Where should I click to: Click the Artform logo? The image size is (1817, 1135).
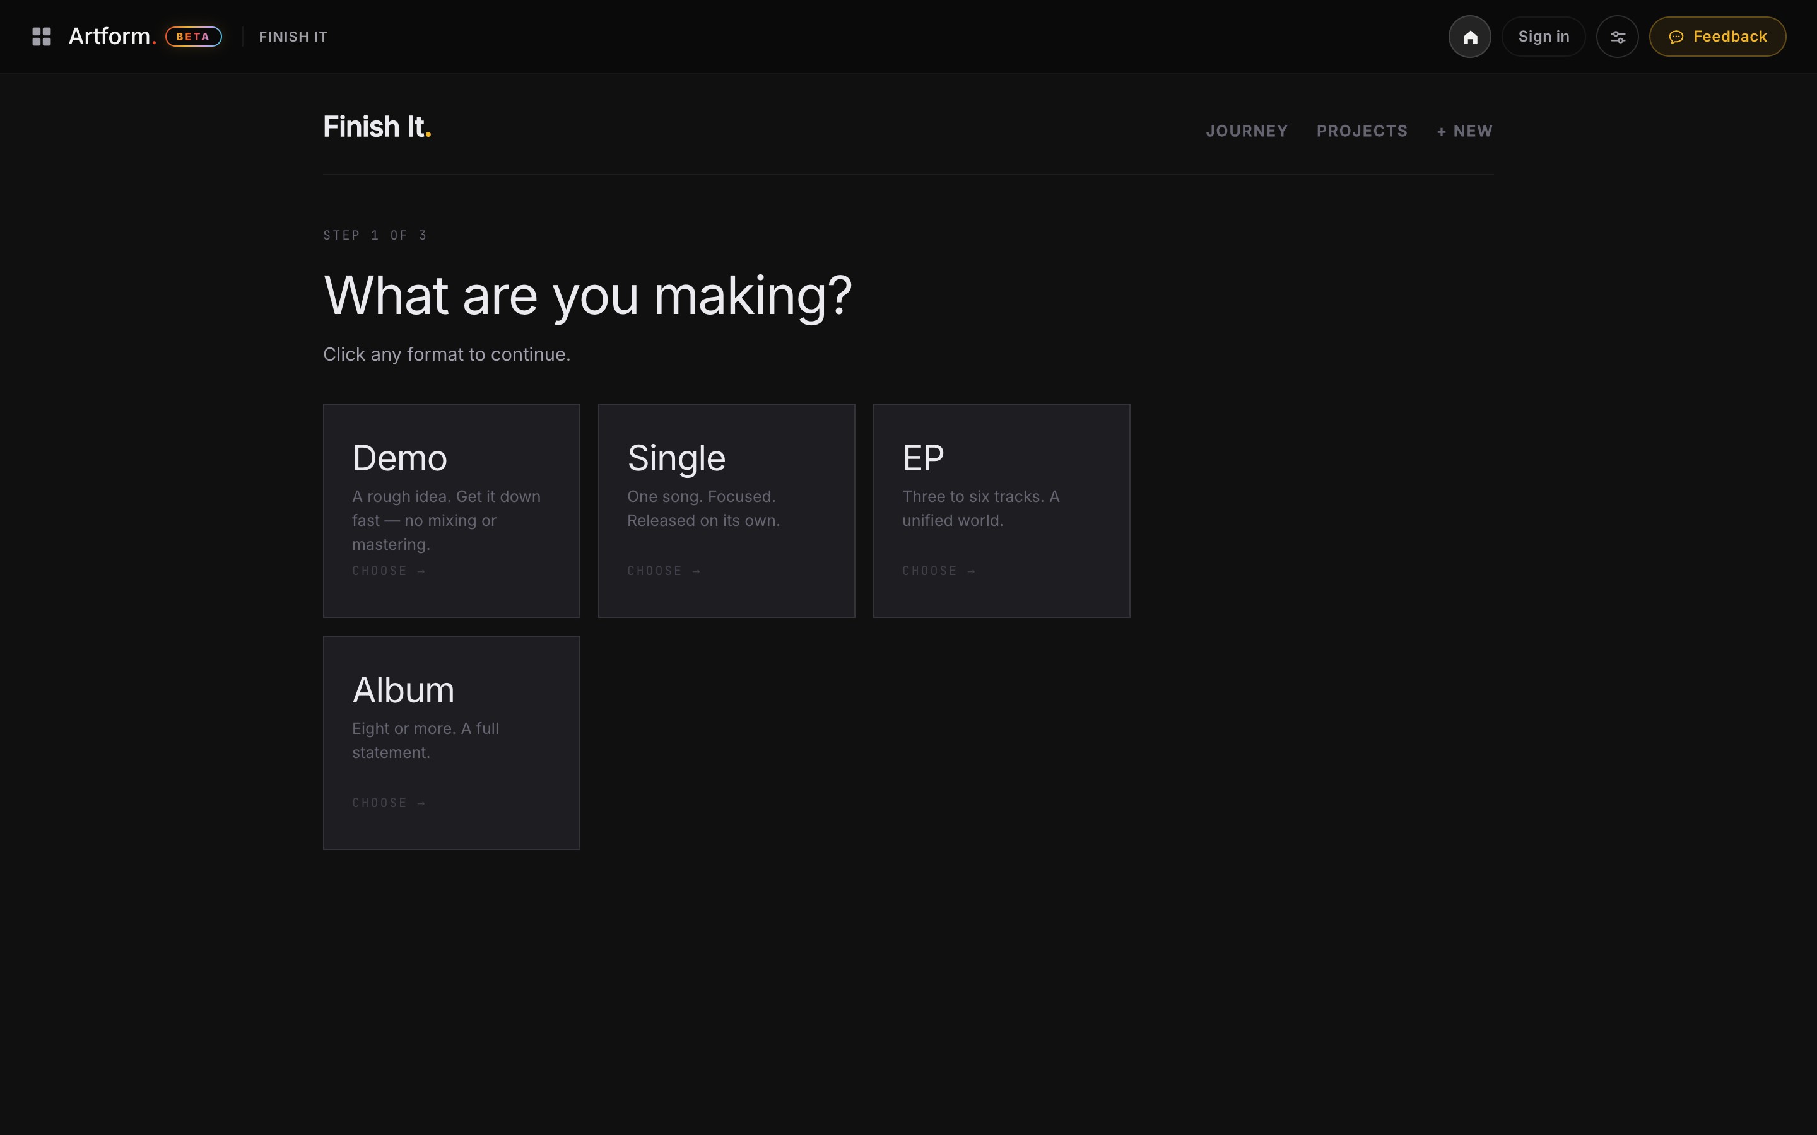[112, 37]
